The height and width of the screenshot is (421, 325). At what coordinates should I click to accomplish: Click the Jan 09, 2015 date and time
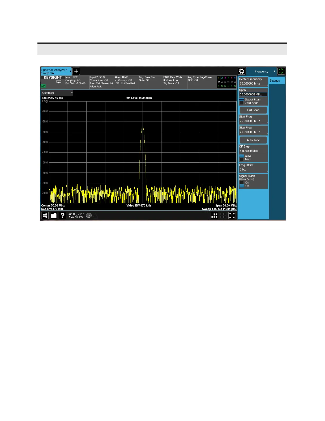pyautogui.click(x=76, y=216)
